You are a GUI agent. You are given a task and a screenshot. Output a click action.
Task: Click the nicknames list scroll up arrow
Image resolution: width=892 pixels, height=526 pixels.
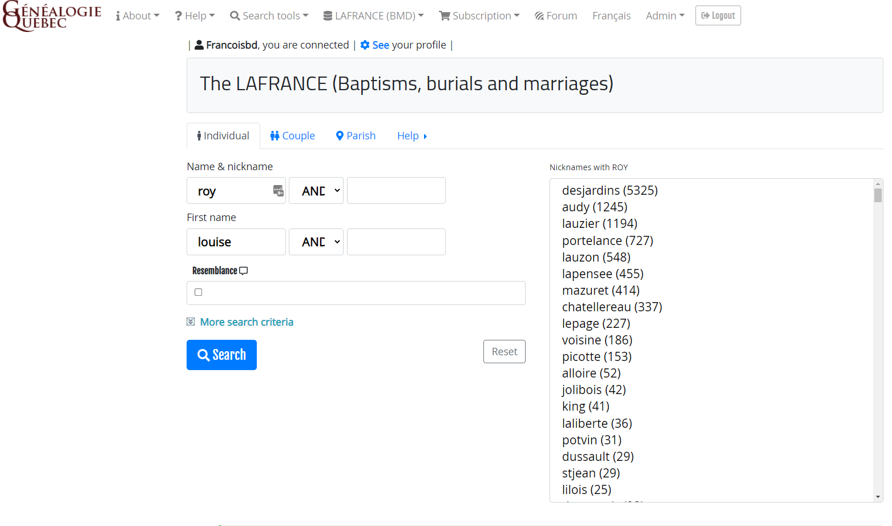click(878, 184)
